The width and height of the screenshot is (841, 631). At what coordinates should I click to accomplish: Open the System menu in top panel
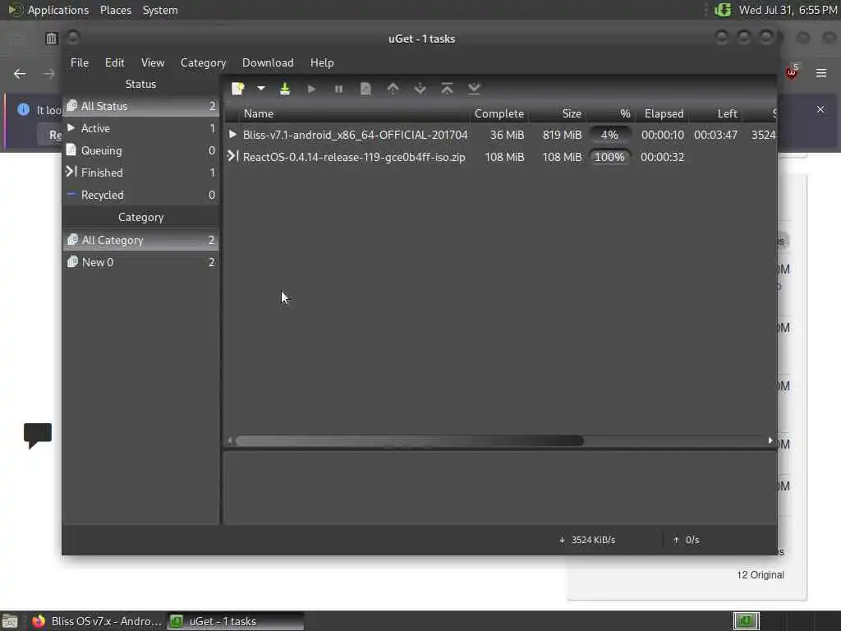coord(160,10)
